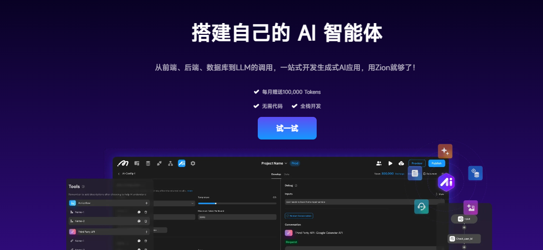543x250 pixels.
Task: Open the database icon in the editor toolbar
Action: 148,163
